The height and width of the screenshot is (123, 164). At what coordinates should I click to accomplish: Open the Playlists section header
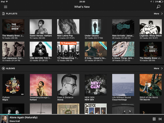coord(12,14)
